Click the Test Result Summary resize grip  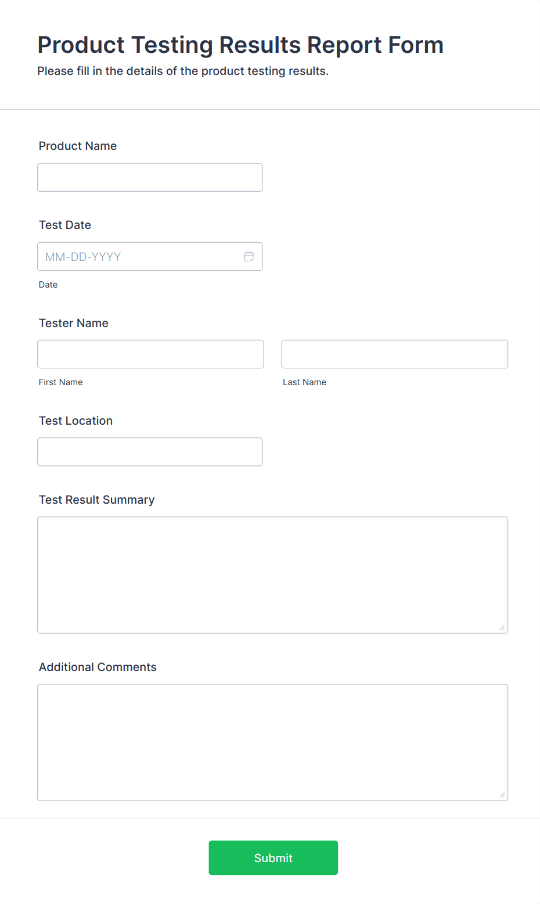[502, 626]
